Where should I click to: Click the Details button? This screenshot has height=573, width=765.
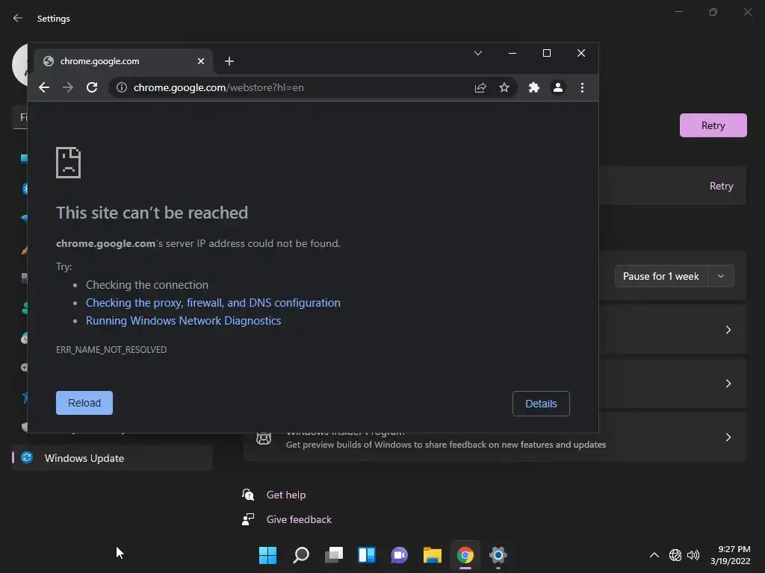pyautogui.click(x=541, y=404)
